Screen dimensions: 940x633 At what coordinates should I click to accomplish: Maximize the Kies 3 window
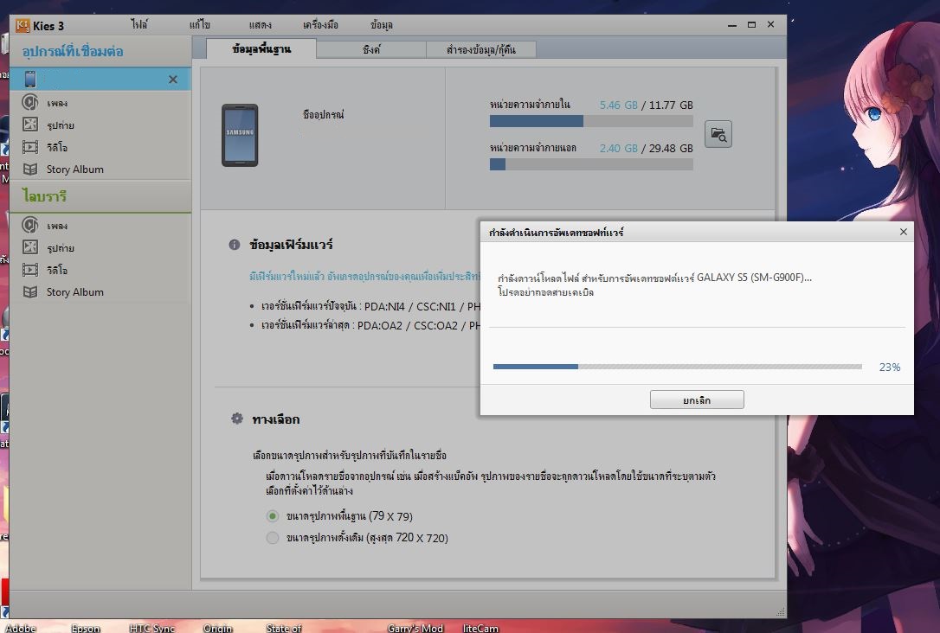click(x=751, y=24)
